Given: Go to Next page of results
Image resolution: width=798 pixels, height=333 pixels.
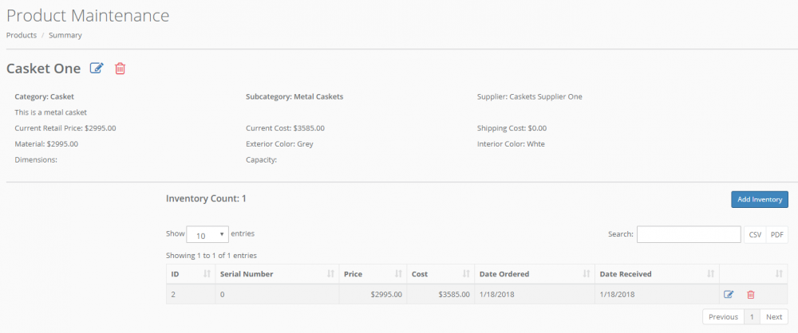Looking at the screenshot, I should pos(773,316).
